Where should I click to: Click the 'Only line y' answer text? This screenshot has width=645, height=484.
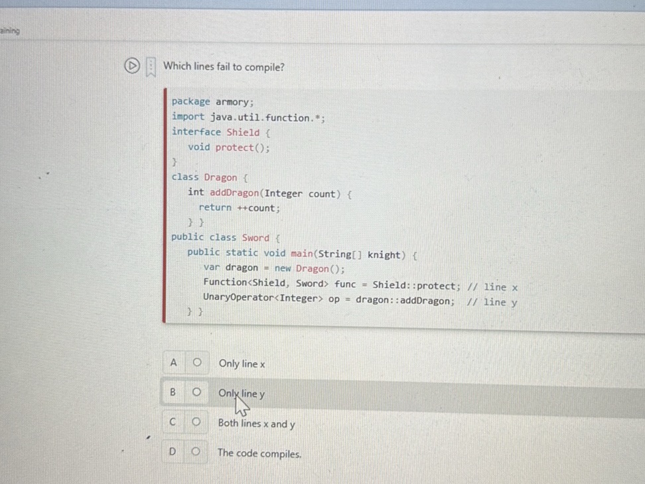coord(242,394)
